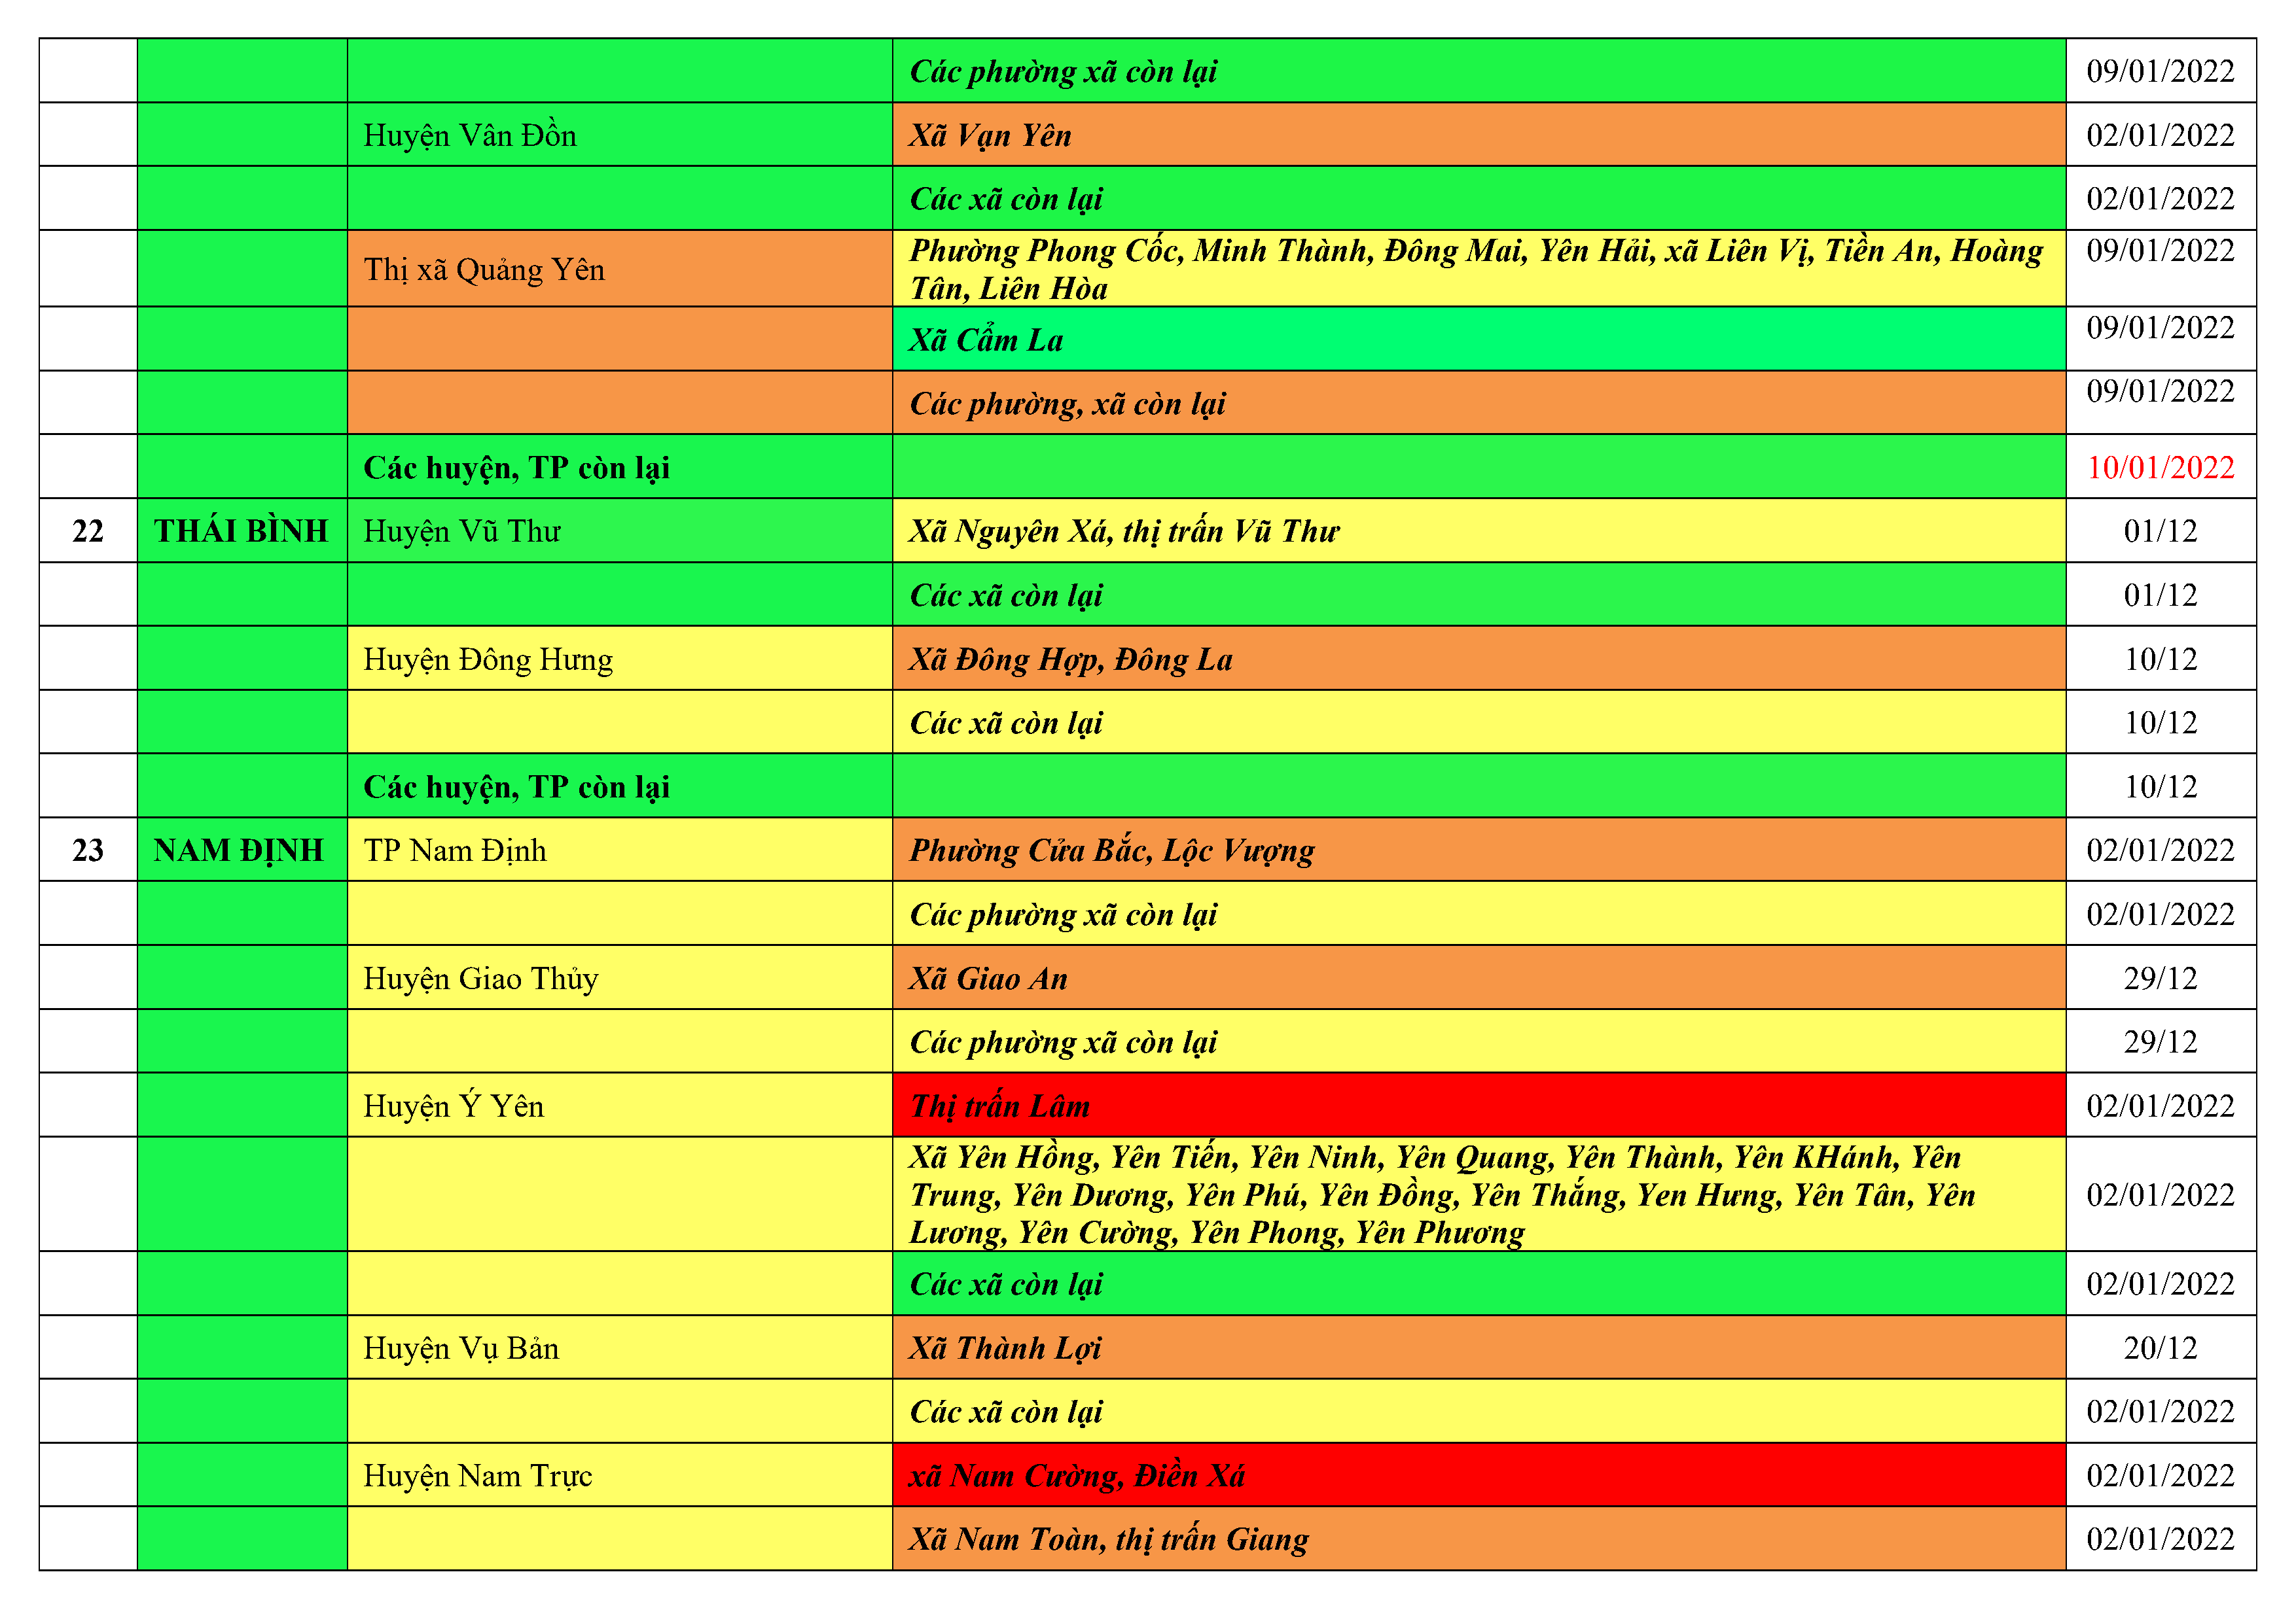Click the Huyện Vân Đồn cell
This screenshot has width=2296, height=1623.
coord(470,135)
